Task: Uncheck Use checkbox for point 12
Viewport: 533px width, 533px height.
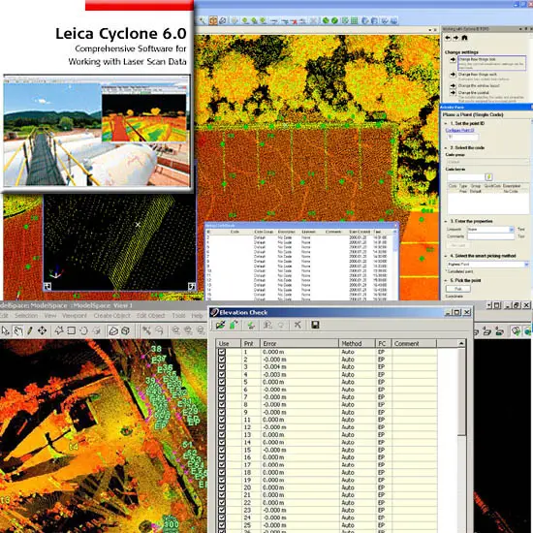Action: click(x=222, y=427)
